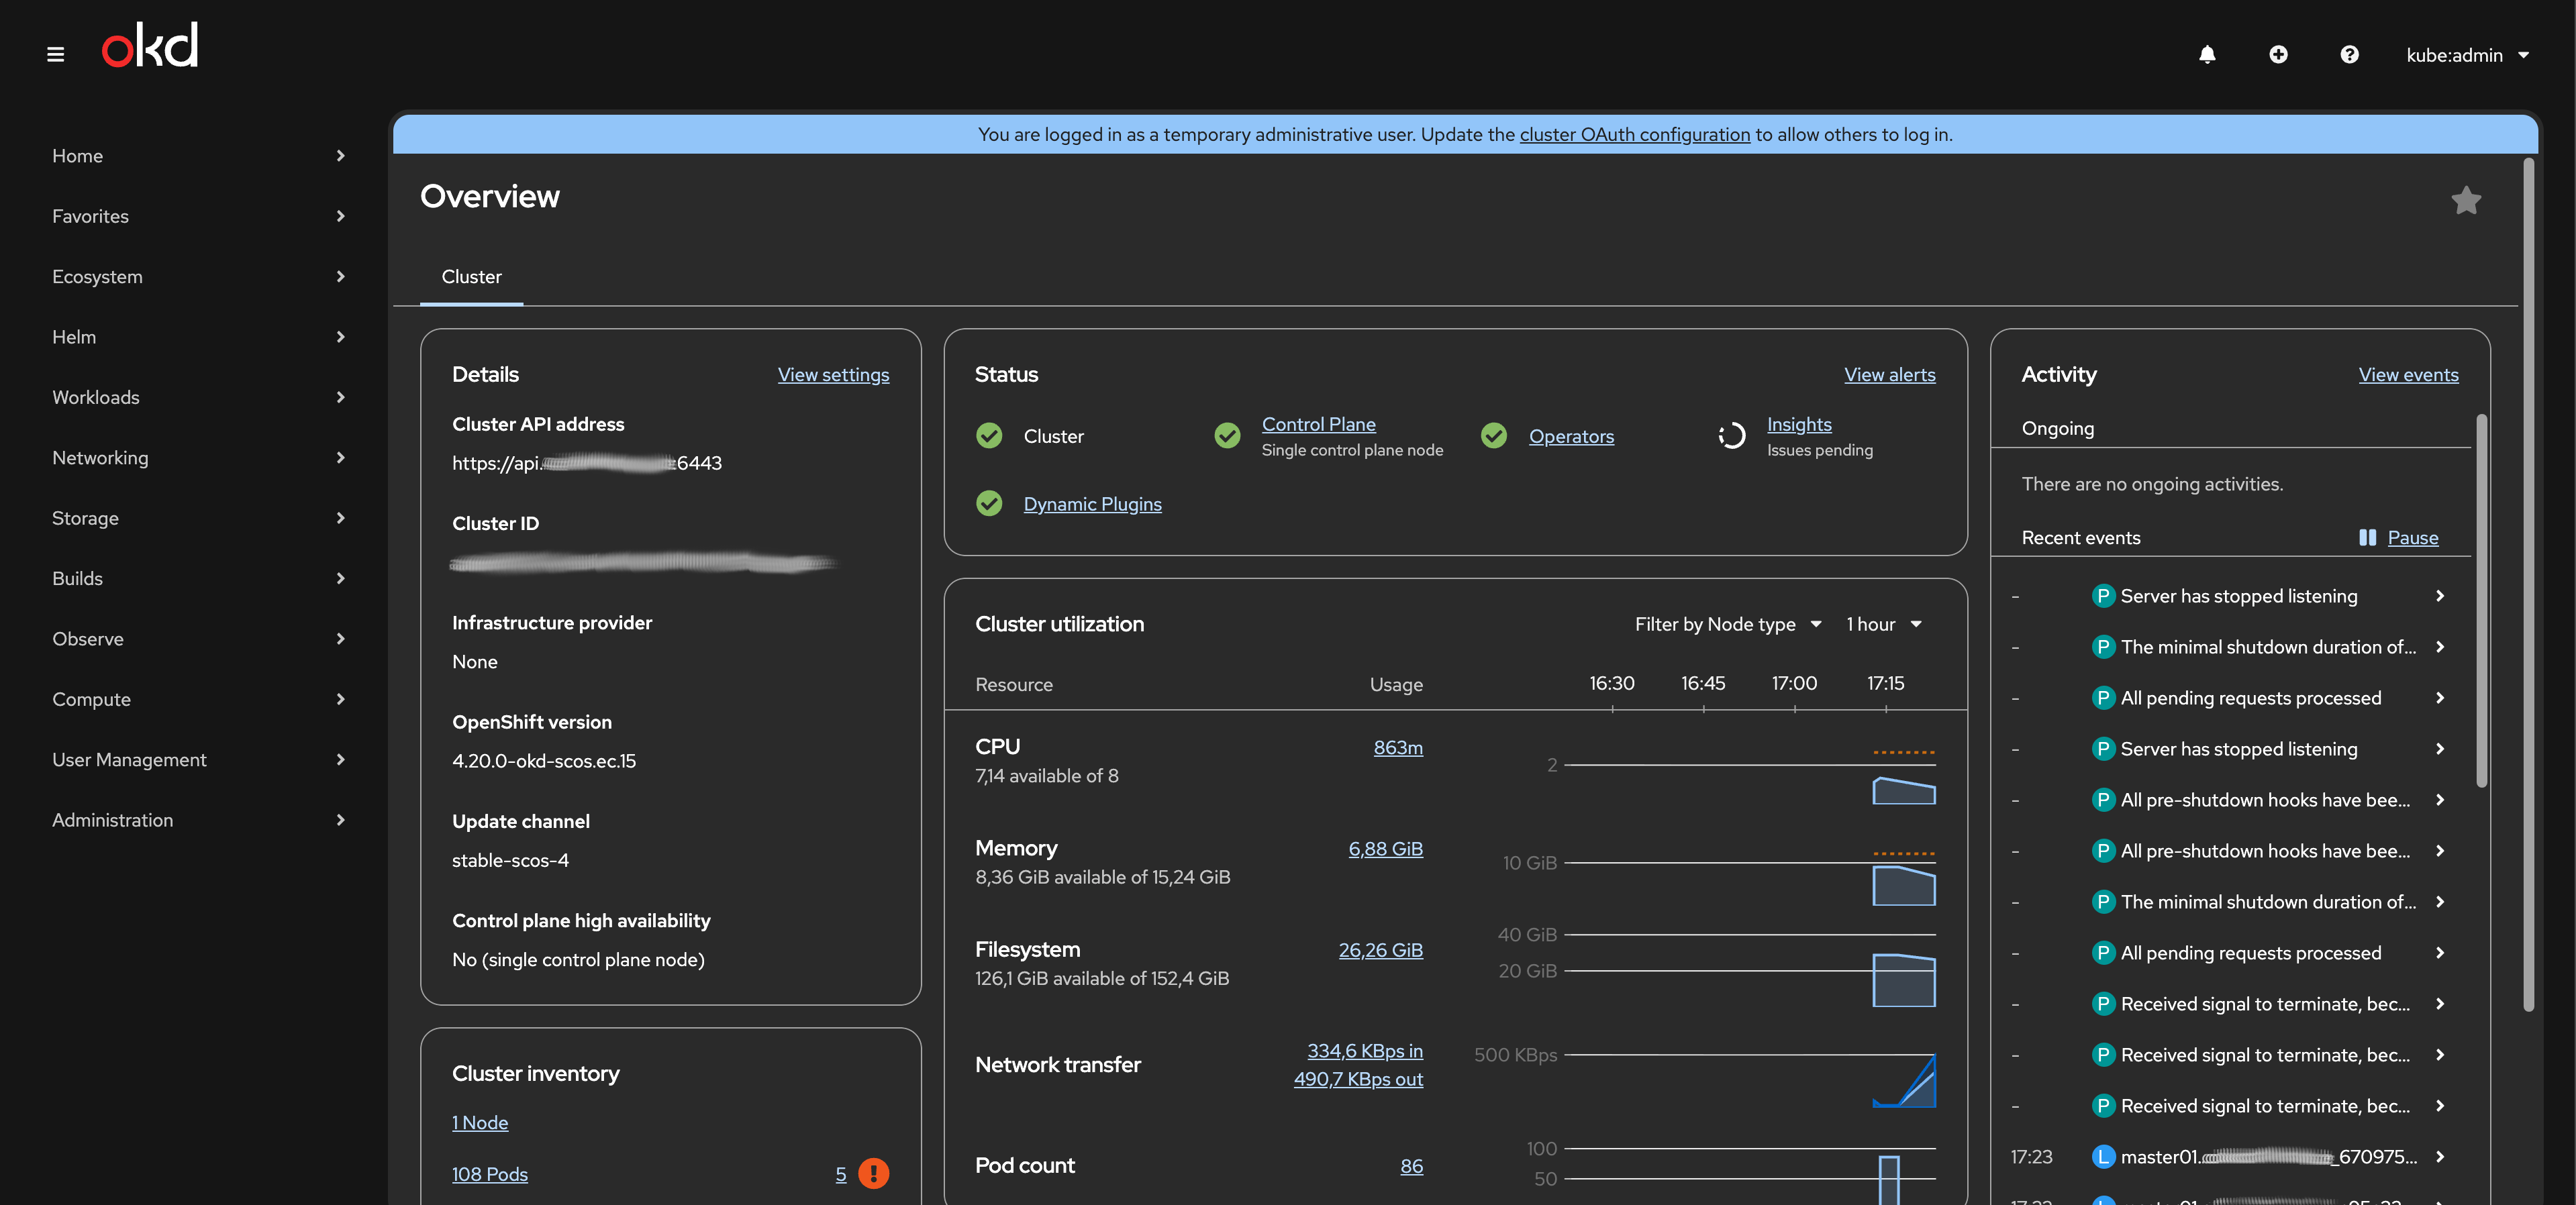Open the notifications bell
Viewport: 2576px width, 1205px height.
(x=2208, y=54)
